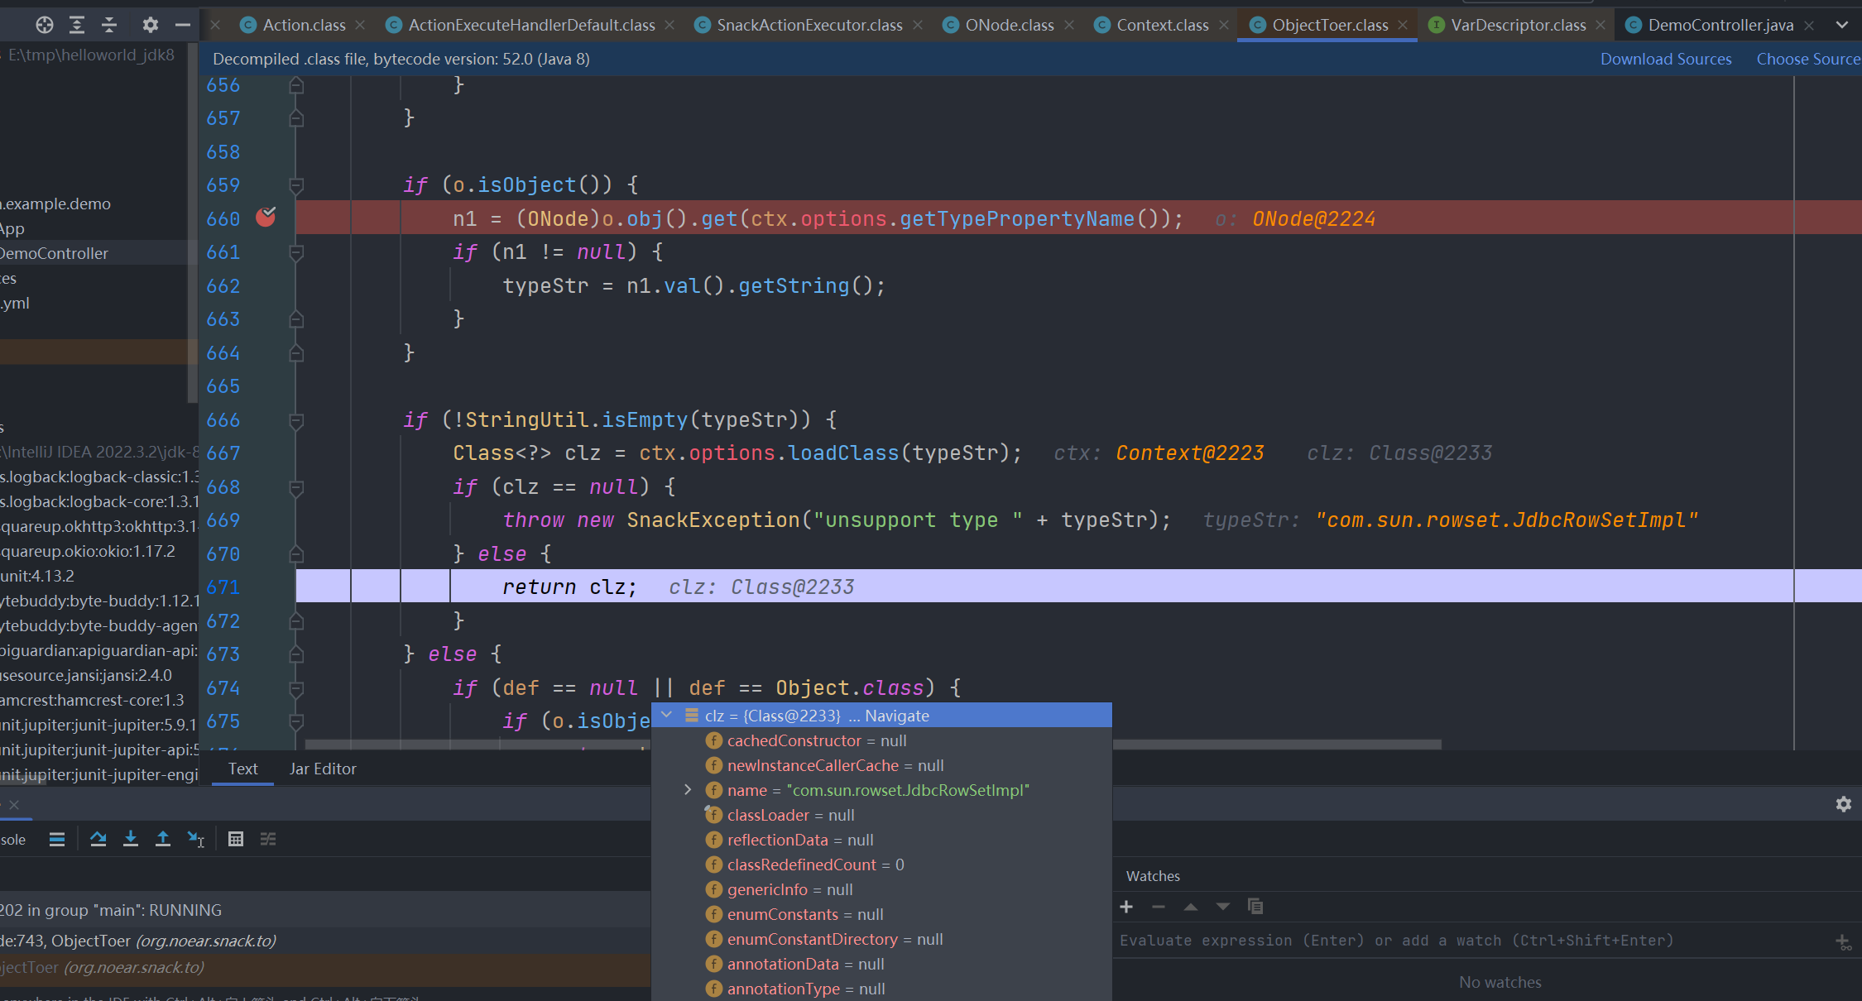Click the Step Out debug icon
1862x1001 pixels.
[x=162, y=839]
